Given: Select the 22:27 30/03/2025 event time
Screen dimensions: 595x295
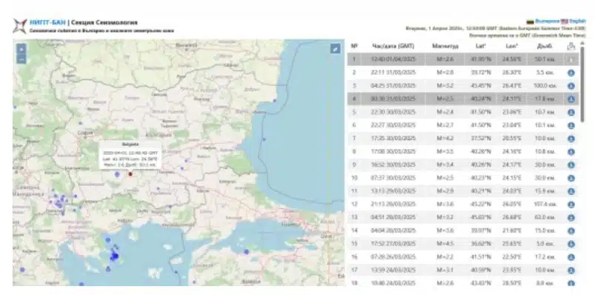Looking at the screenshot, I should click(393, 125).
